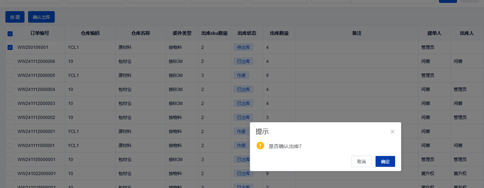Screen dimensions: 484x188
Task: Click the 确认出库 button
Action: tap(41, 17)
